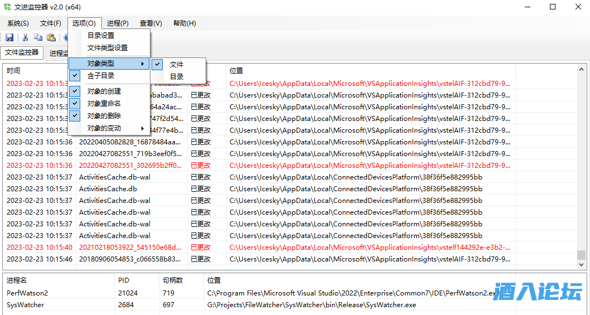The image size is (590, 315).
Task: Open the 目录设置 menu entry
Action: (101, 36)
